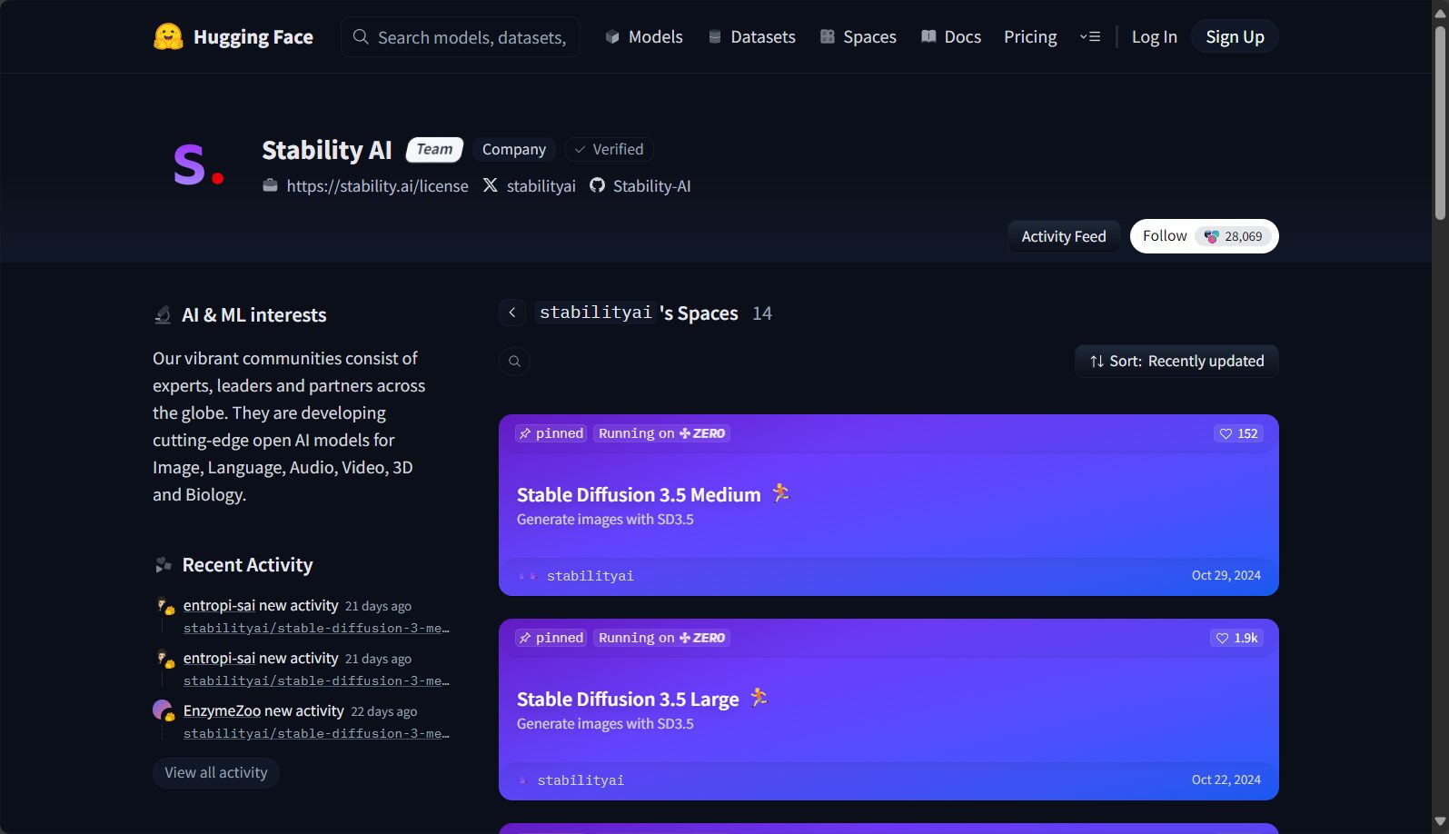Image resolution: width=1449 pixels, height=834 pixels.
Task: Follow the Stability AI organization
Action: 1204,236
